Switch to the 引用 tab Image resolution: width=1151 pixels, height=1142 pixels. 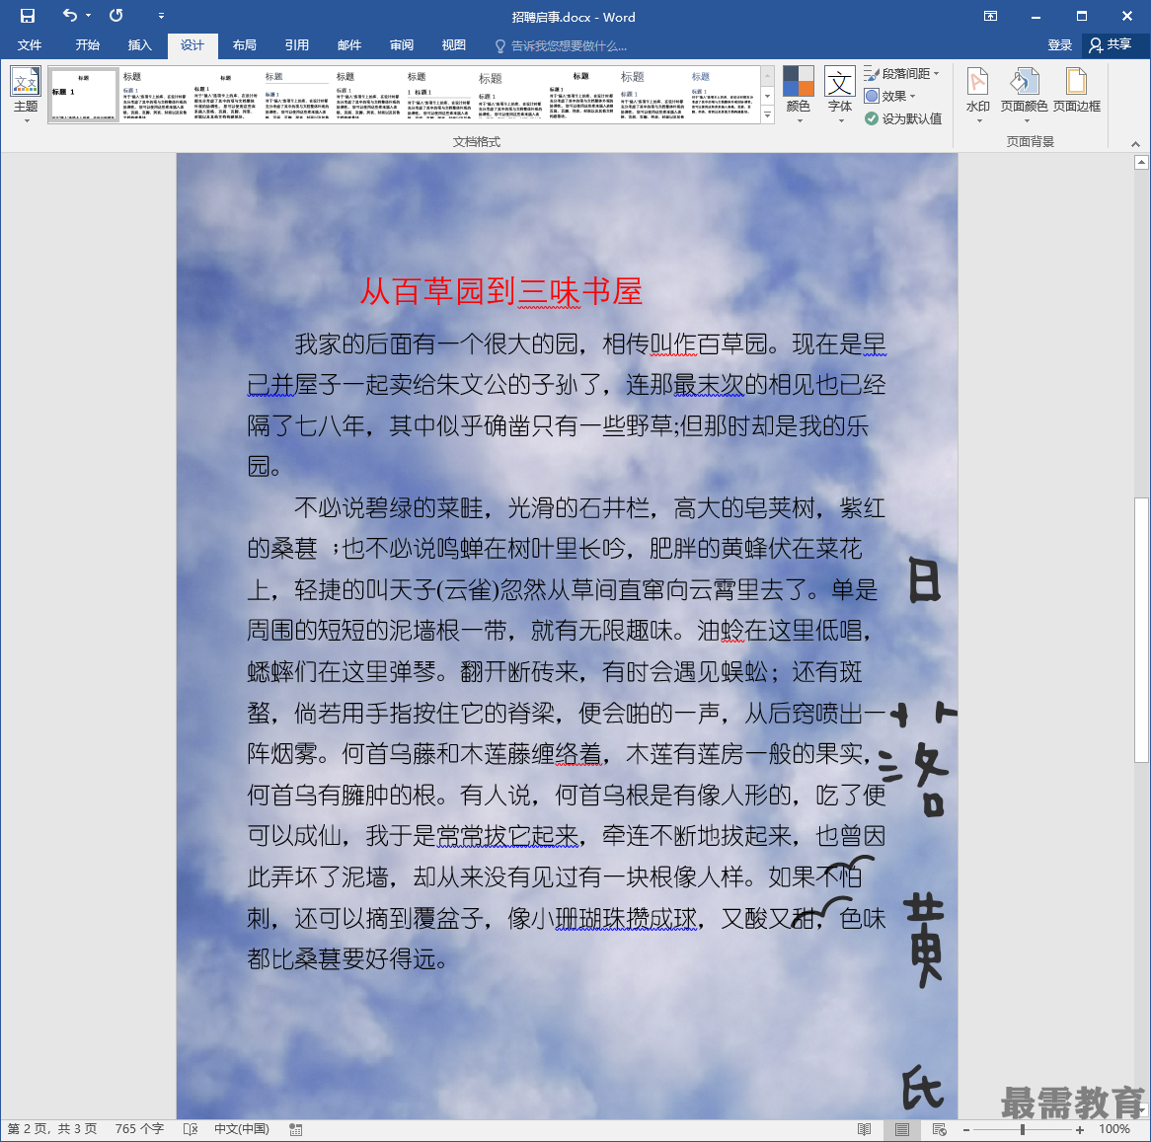296,45
